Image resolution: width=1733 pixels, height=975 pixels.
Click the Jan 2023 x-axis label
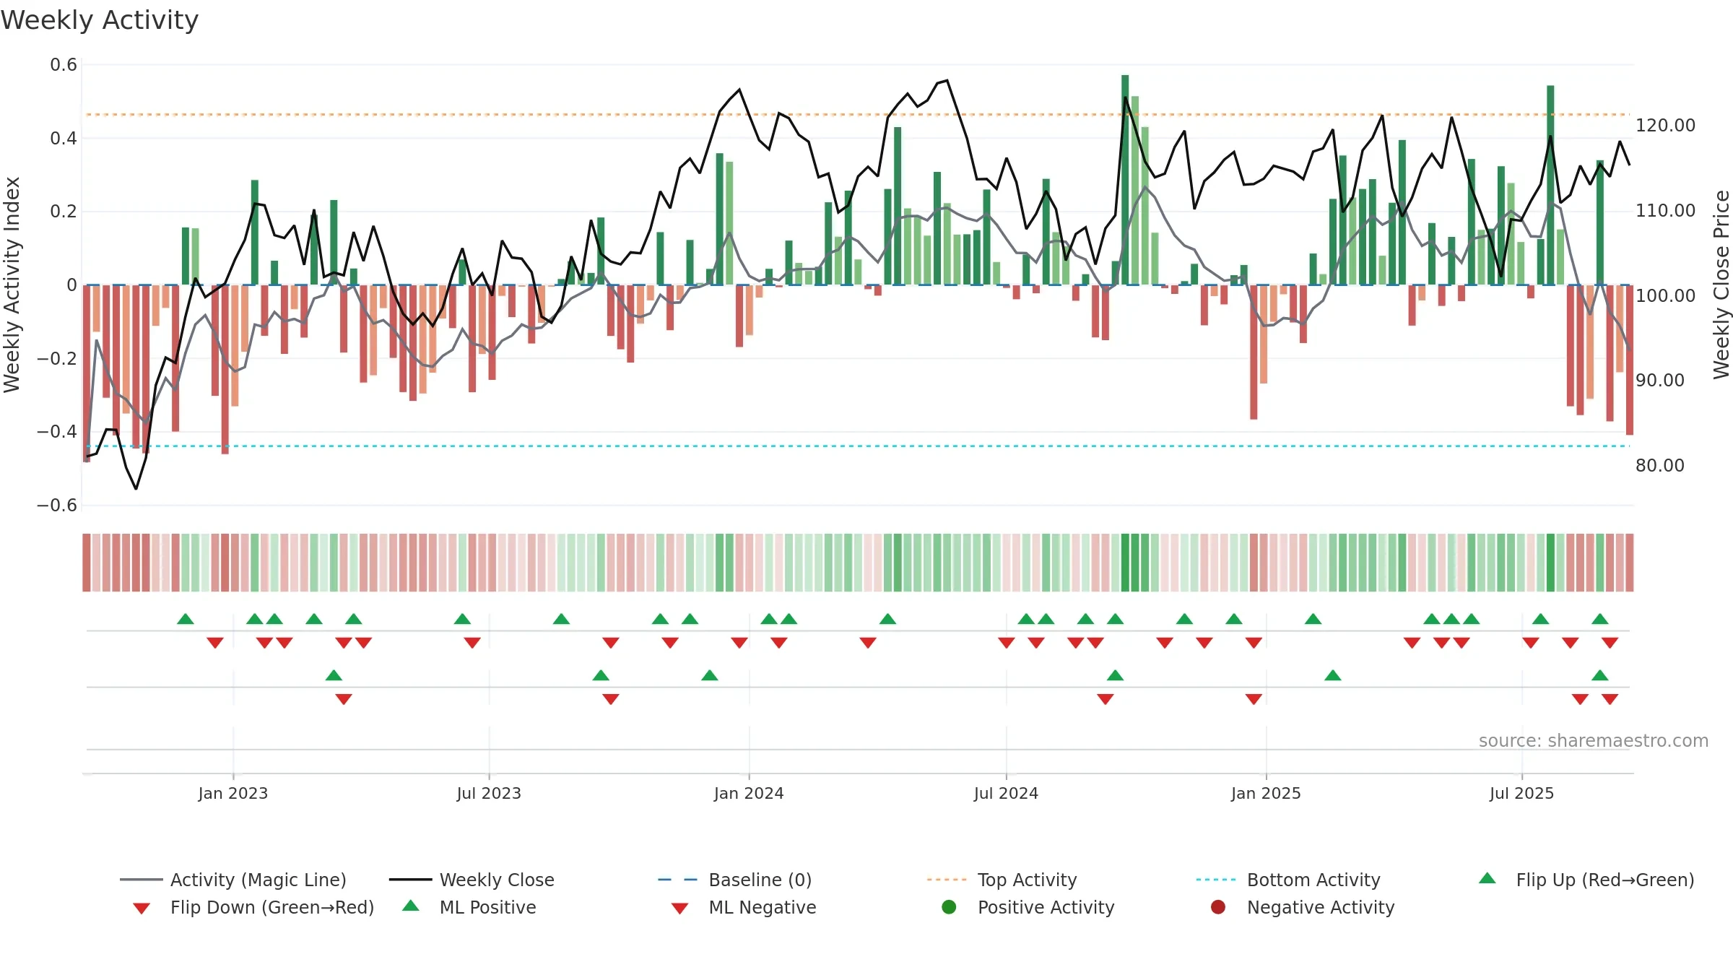click(233, 793)
